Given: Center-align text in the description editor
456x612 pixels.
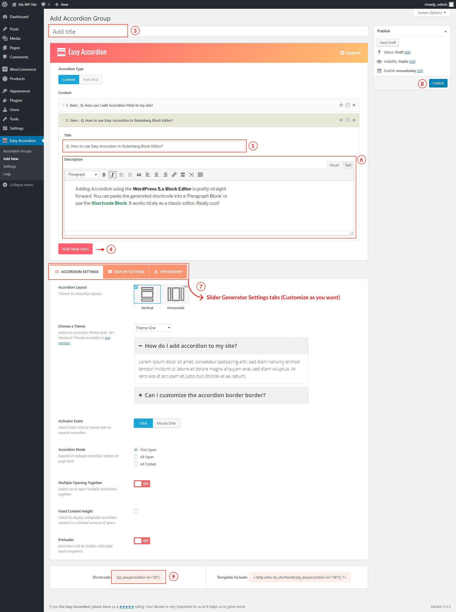Looking at the screenshot, I should pyautogui.click(x=156, y=175).
